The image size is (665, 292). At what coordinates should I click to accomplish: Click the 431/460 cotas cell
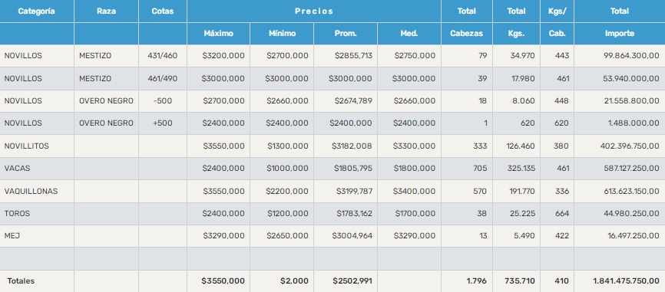coord(163,55)
